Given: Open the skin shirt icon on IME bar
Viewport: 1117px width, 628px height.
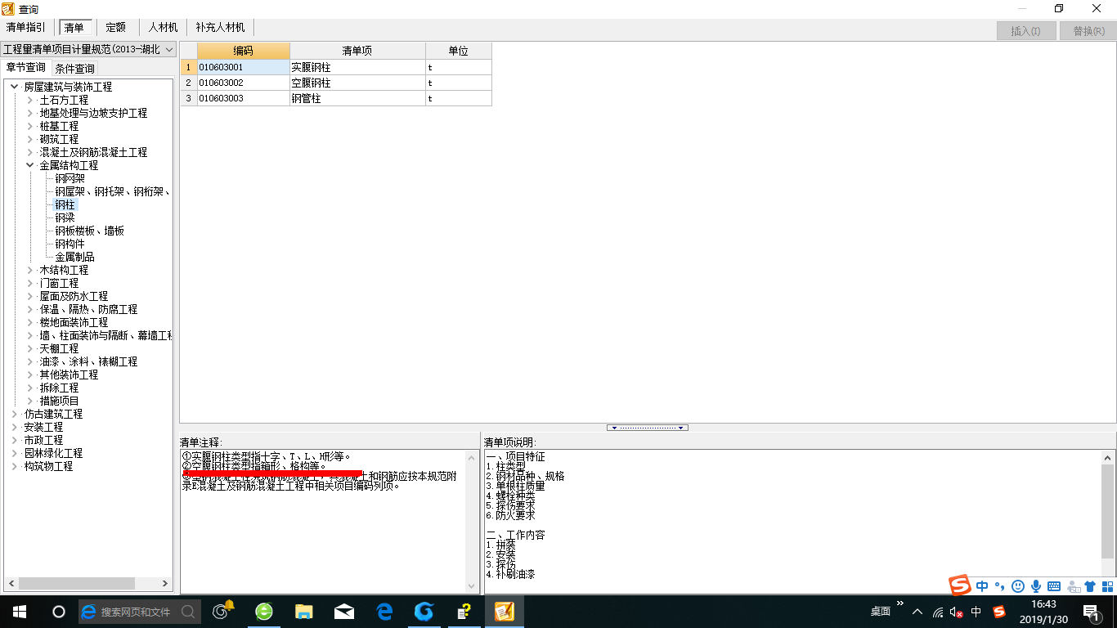Looking at the screenshot, I should tap(1090, 586).
